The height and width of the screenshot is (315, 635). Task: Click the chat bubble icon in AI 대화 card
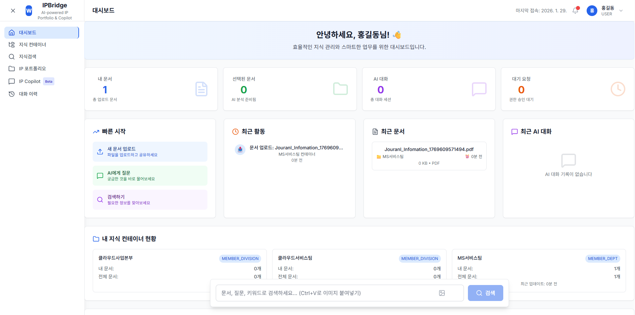479,89
